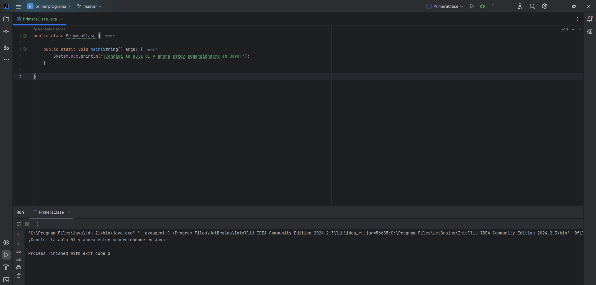Click the IntelliJ IDEA app logo icon
This screenshot has width=596, height=285.
tap(6, 6)
